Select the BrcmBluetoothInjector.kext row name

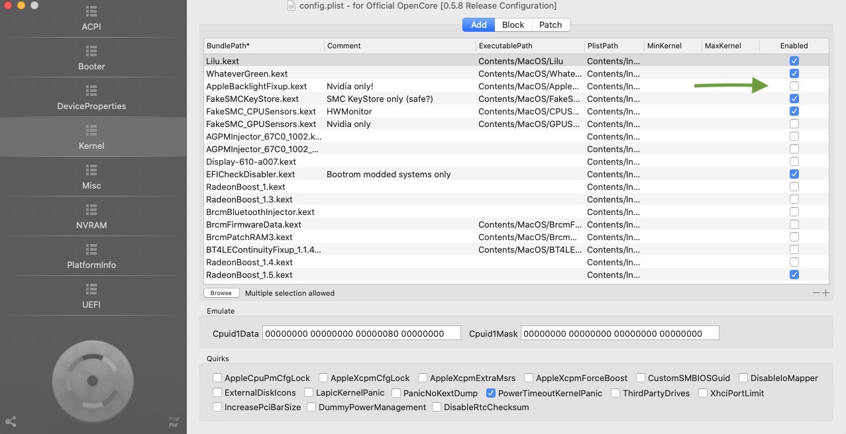(260, 212)
